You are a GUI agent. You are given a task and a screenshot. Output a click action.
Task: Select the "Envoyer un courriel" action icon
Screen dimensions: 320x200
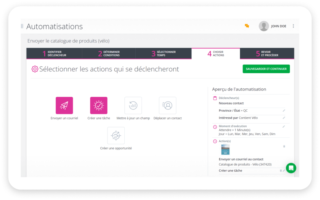tap(64, 105)
